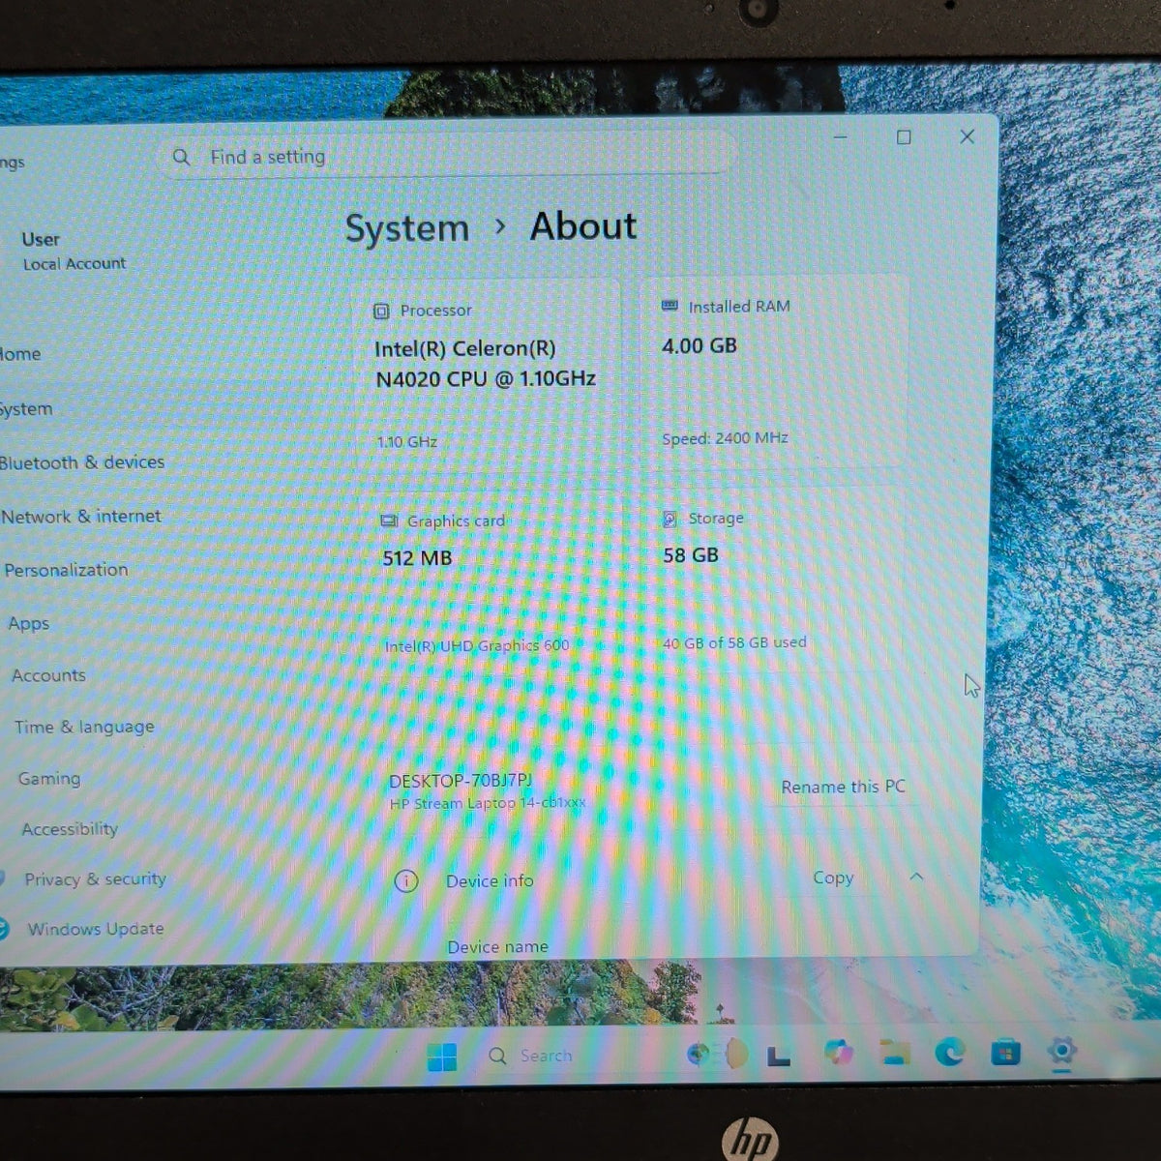Click the Device name label
This screenshot has height=1161, width=1161.
click(497, 947)
